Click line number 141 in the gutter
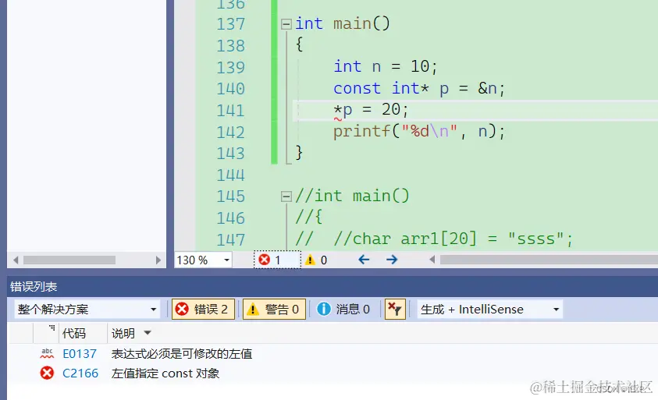658x400 pixels. coord(230,111)
